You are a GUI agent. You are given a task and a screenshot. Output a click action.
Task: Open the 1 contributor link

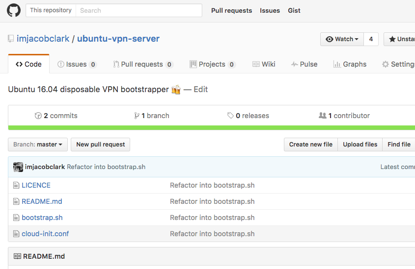(344, 116)
